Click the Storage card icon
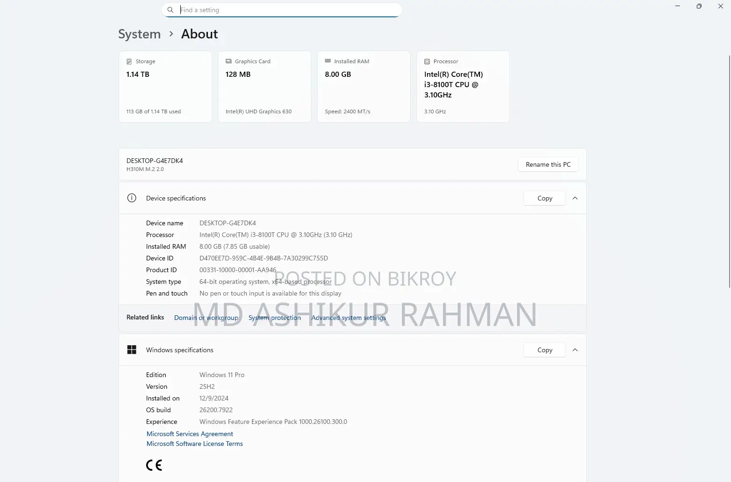 (129, 61)
